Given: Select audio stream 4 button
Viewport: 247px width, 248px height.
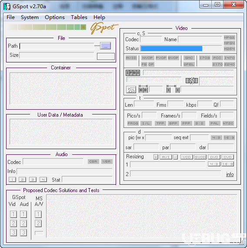Looking at the screenshot, I should (x=43, y=179).
